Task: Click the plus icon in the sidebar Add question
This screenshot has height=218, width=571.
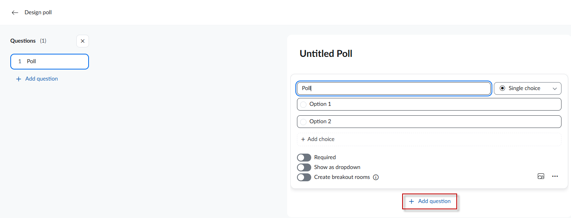Action: 18,79
